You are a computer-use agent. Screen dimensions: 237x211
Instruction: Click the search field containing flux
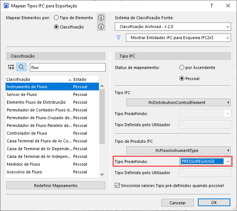point(64,67)
